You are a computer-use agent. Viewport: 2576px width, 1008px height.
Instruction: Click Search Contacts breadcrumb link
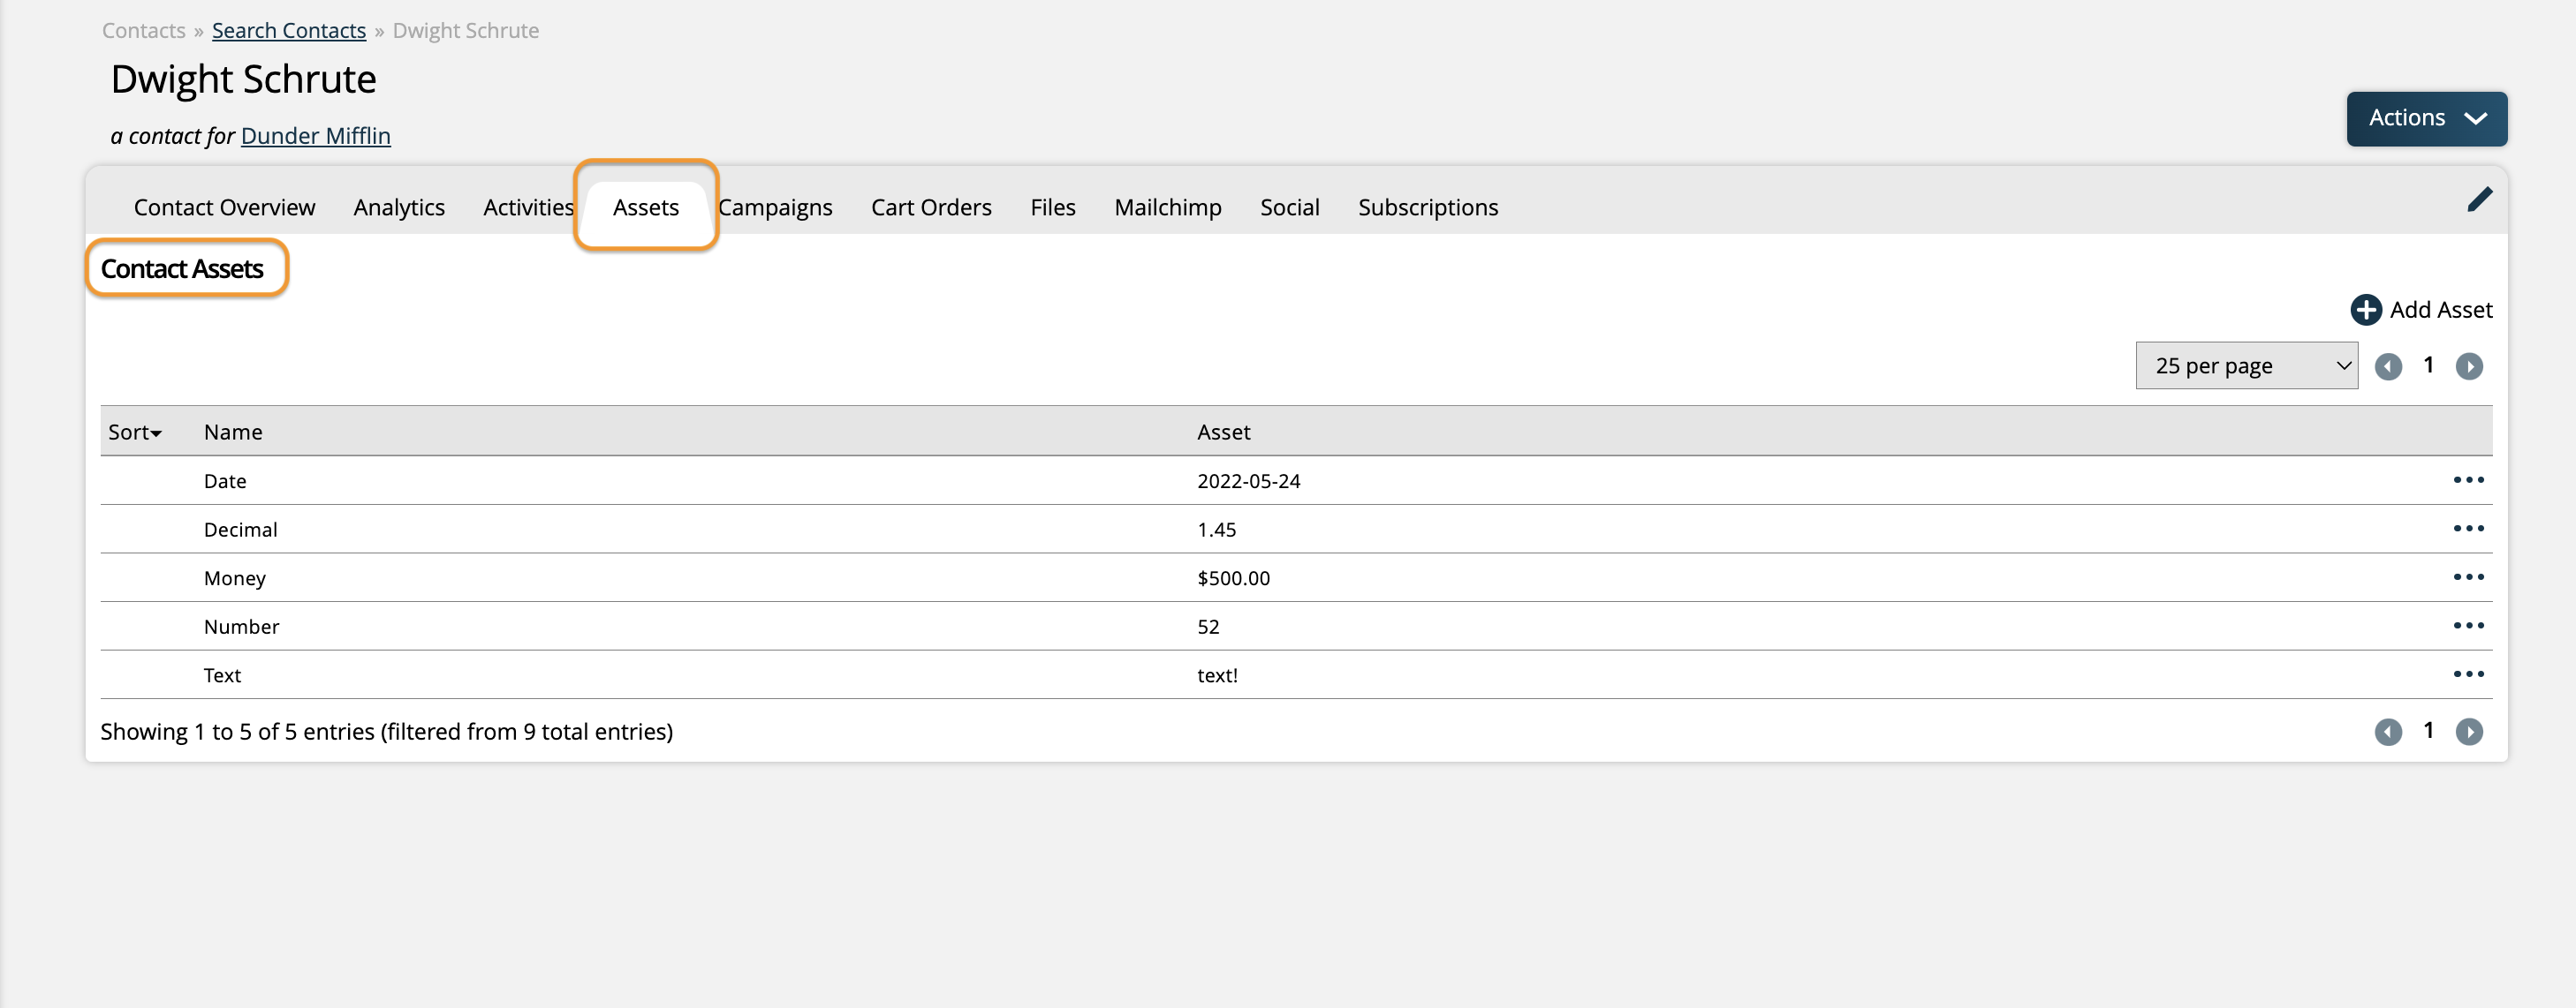(x=288, y=31)
